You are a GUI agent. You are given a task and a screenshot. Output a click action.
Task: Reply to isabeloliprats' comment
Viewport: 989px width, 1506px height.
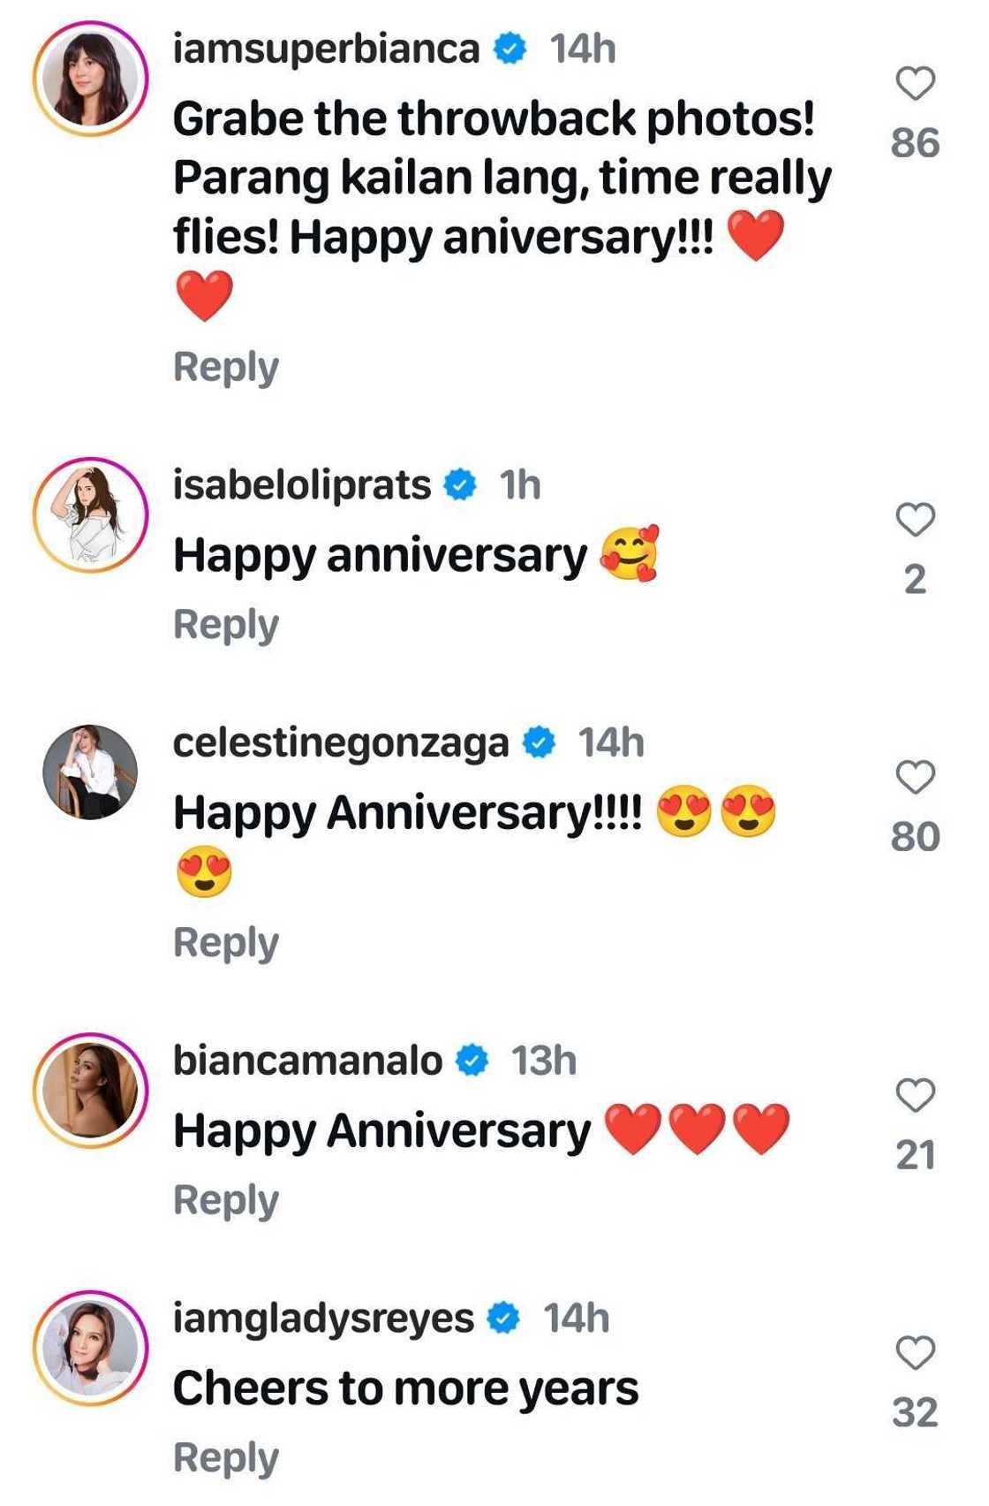[226, 625]
